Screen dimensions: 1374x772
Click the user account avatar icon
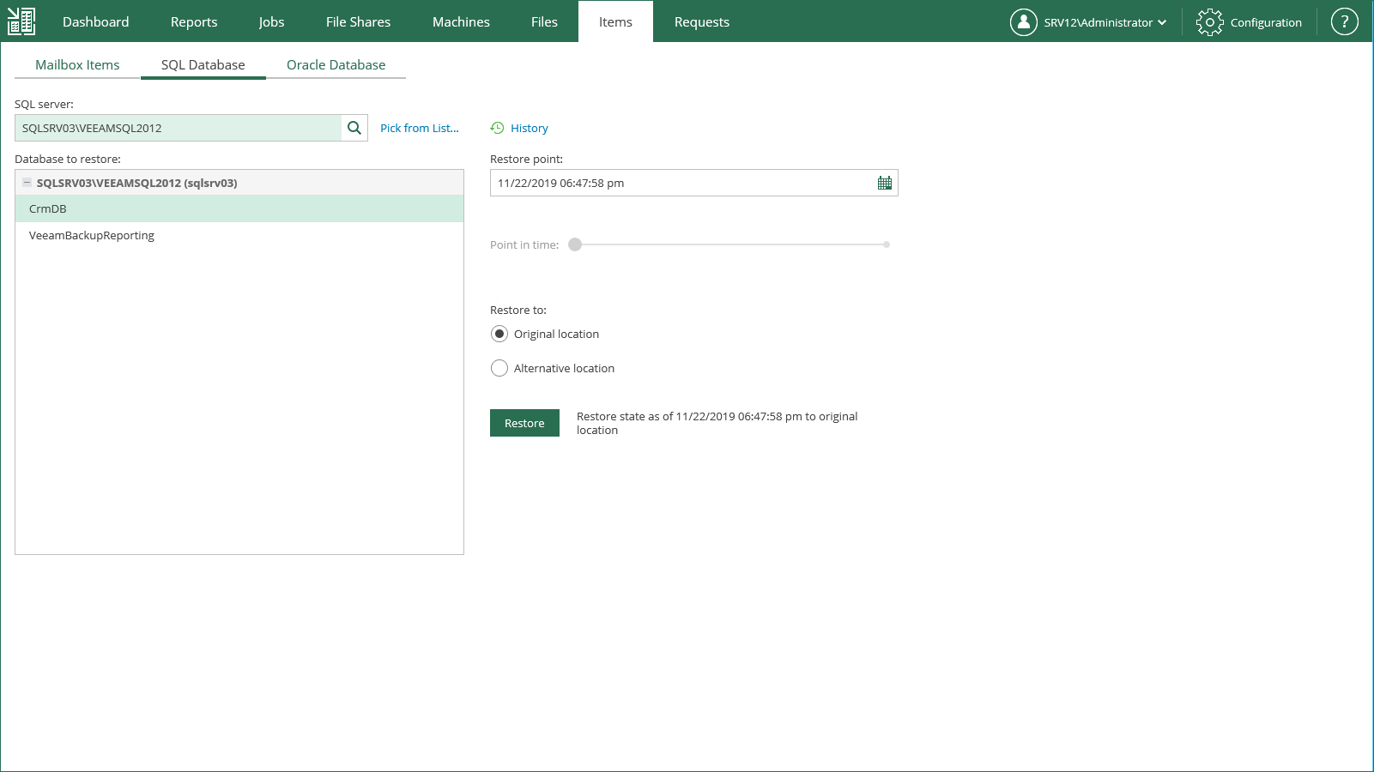pos(1024,22)
